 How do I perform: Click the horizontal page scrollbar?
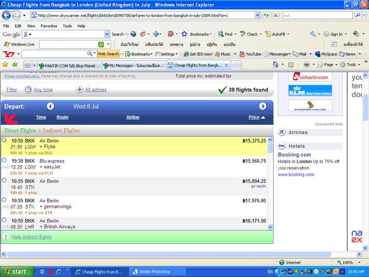(x=168, y=254)
